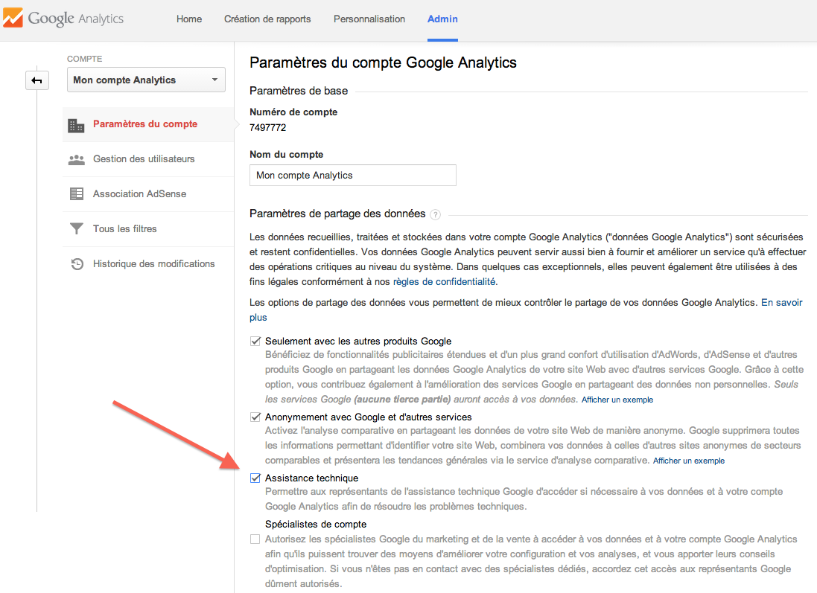Uncheck Anonymement avec Google et d'autres services

[255, 417]
